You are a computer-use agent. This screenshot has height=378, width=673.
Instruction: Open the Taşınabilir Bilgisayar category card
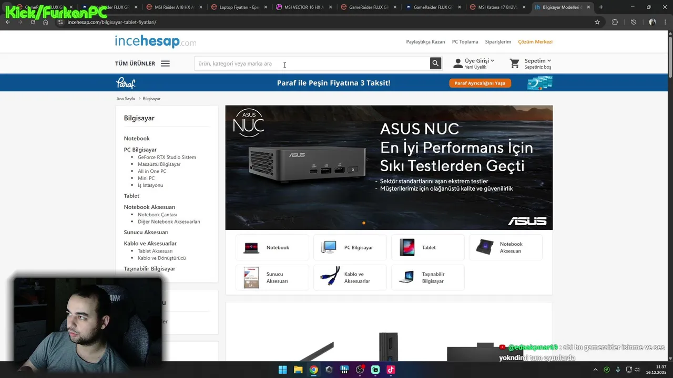coord(428,277)
